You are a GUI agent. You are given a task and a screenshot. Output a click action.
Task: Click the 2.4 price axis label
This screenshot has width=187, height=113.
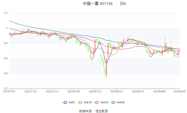[5, 74]
